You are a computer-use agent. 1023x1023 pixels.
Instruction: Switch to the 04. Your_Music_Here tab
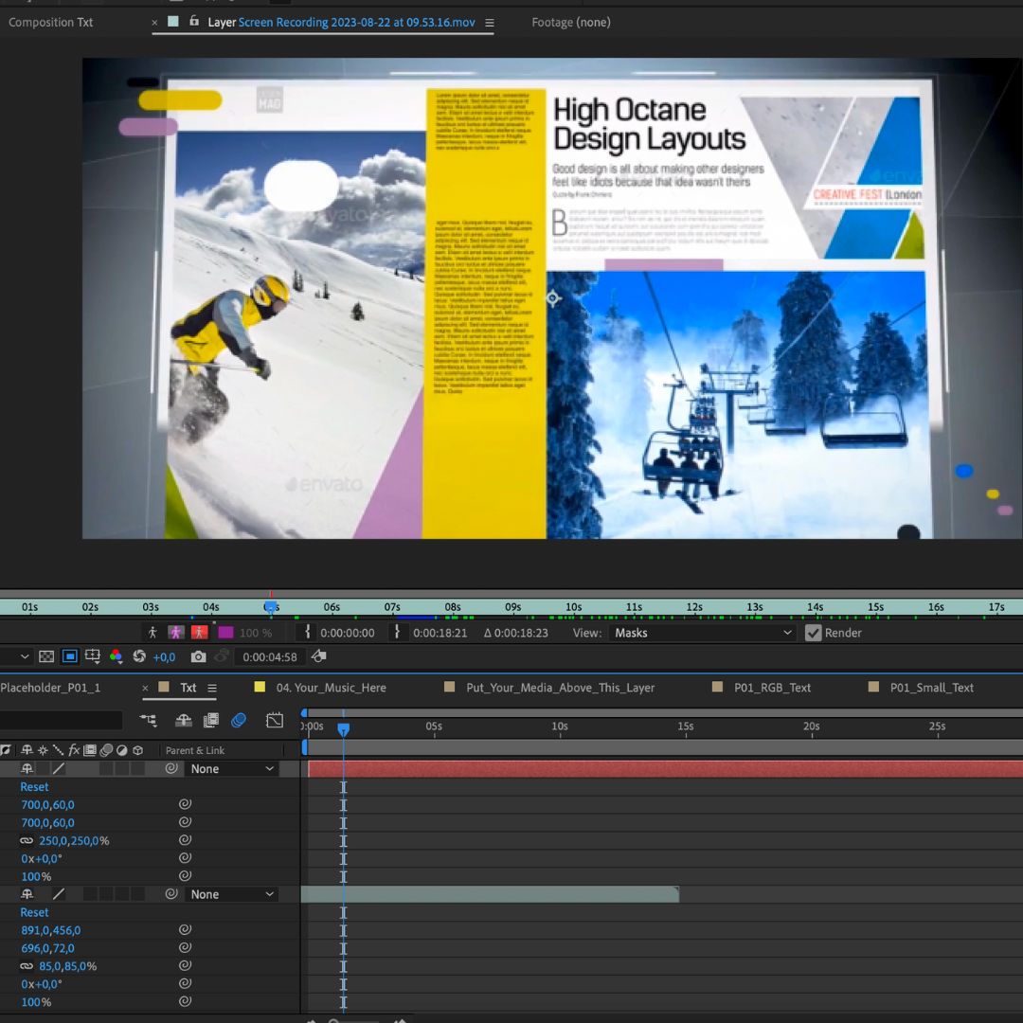click(330, 688)
